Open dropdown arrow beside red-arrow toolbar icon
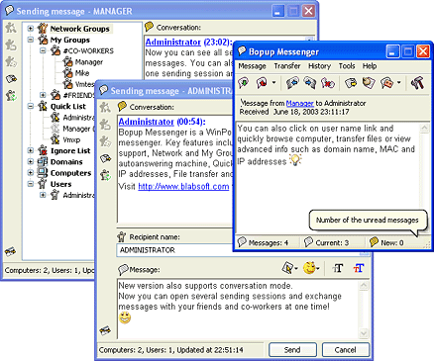 point(273,83)
